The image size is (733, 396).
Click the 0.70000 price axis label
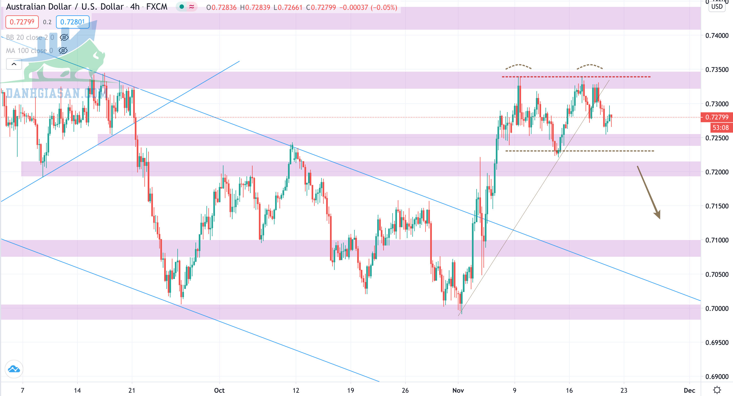pyautogui.click(x=717, y=308)
